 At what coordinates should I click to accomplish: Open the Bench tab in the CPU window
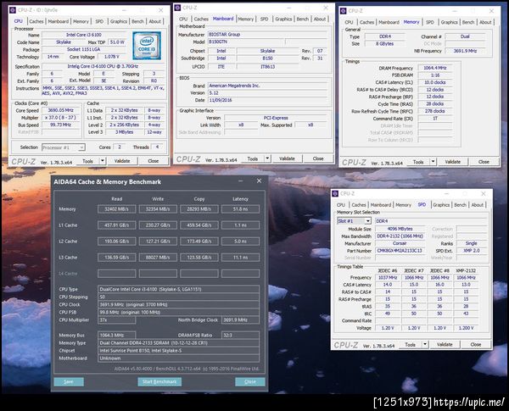coord(137,21)
